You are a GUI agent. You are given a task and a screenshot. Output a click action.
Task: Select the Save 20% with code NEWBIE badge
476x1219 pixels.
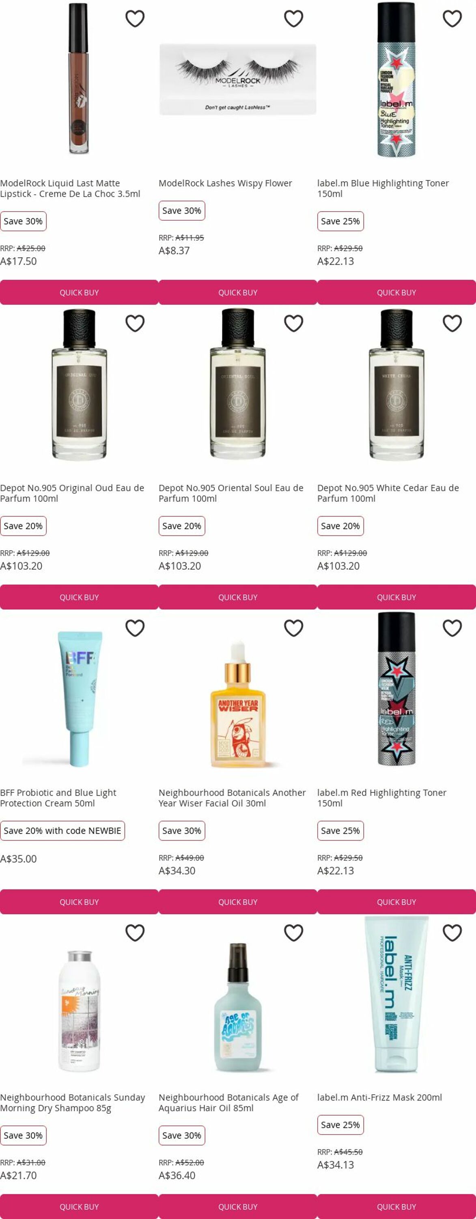tap(62, 831)
